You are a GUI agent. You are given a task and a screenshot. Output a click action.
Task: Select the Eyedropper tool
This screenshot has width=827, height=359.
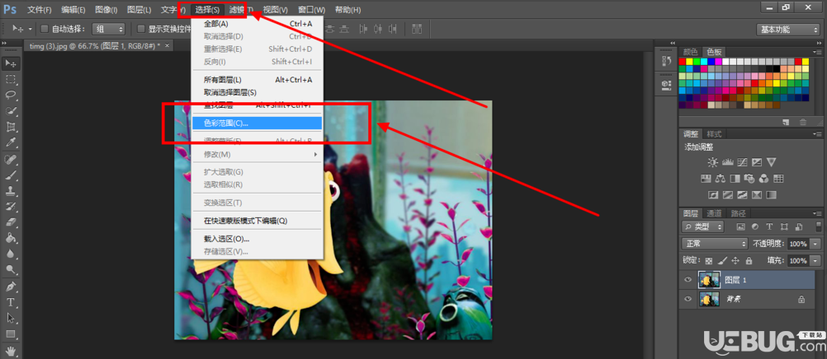(x=11, y=142)
